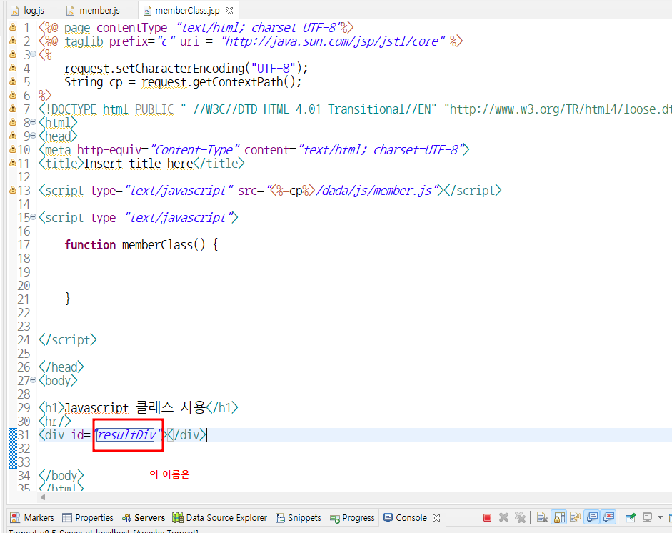This screenshot has width=672, height=533.
Task: Terminate the running server in Console
Action: pyautogui.click(x=487, y=517)
